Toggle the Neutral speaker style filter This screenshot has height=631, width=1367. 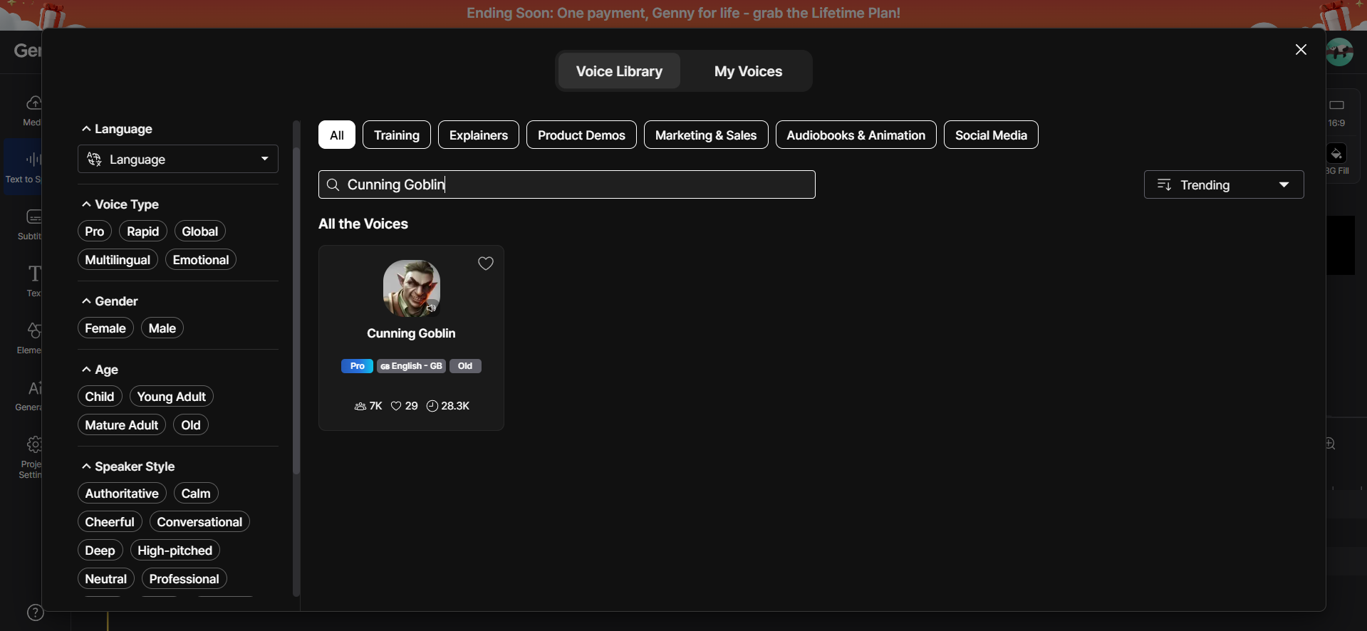pos(106,579)
